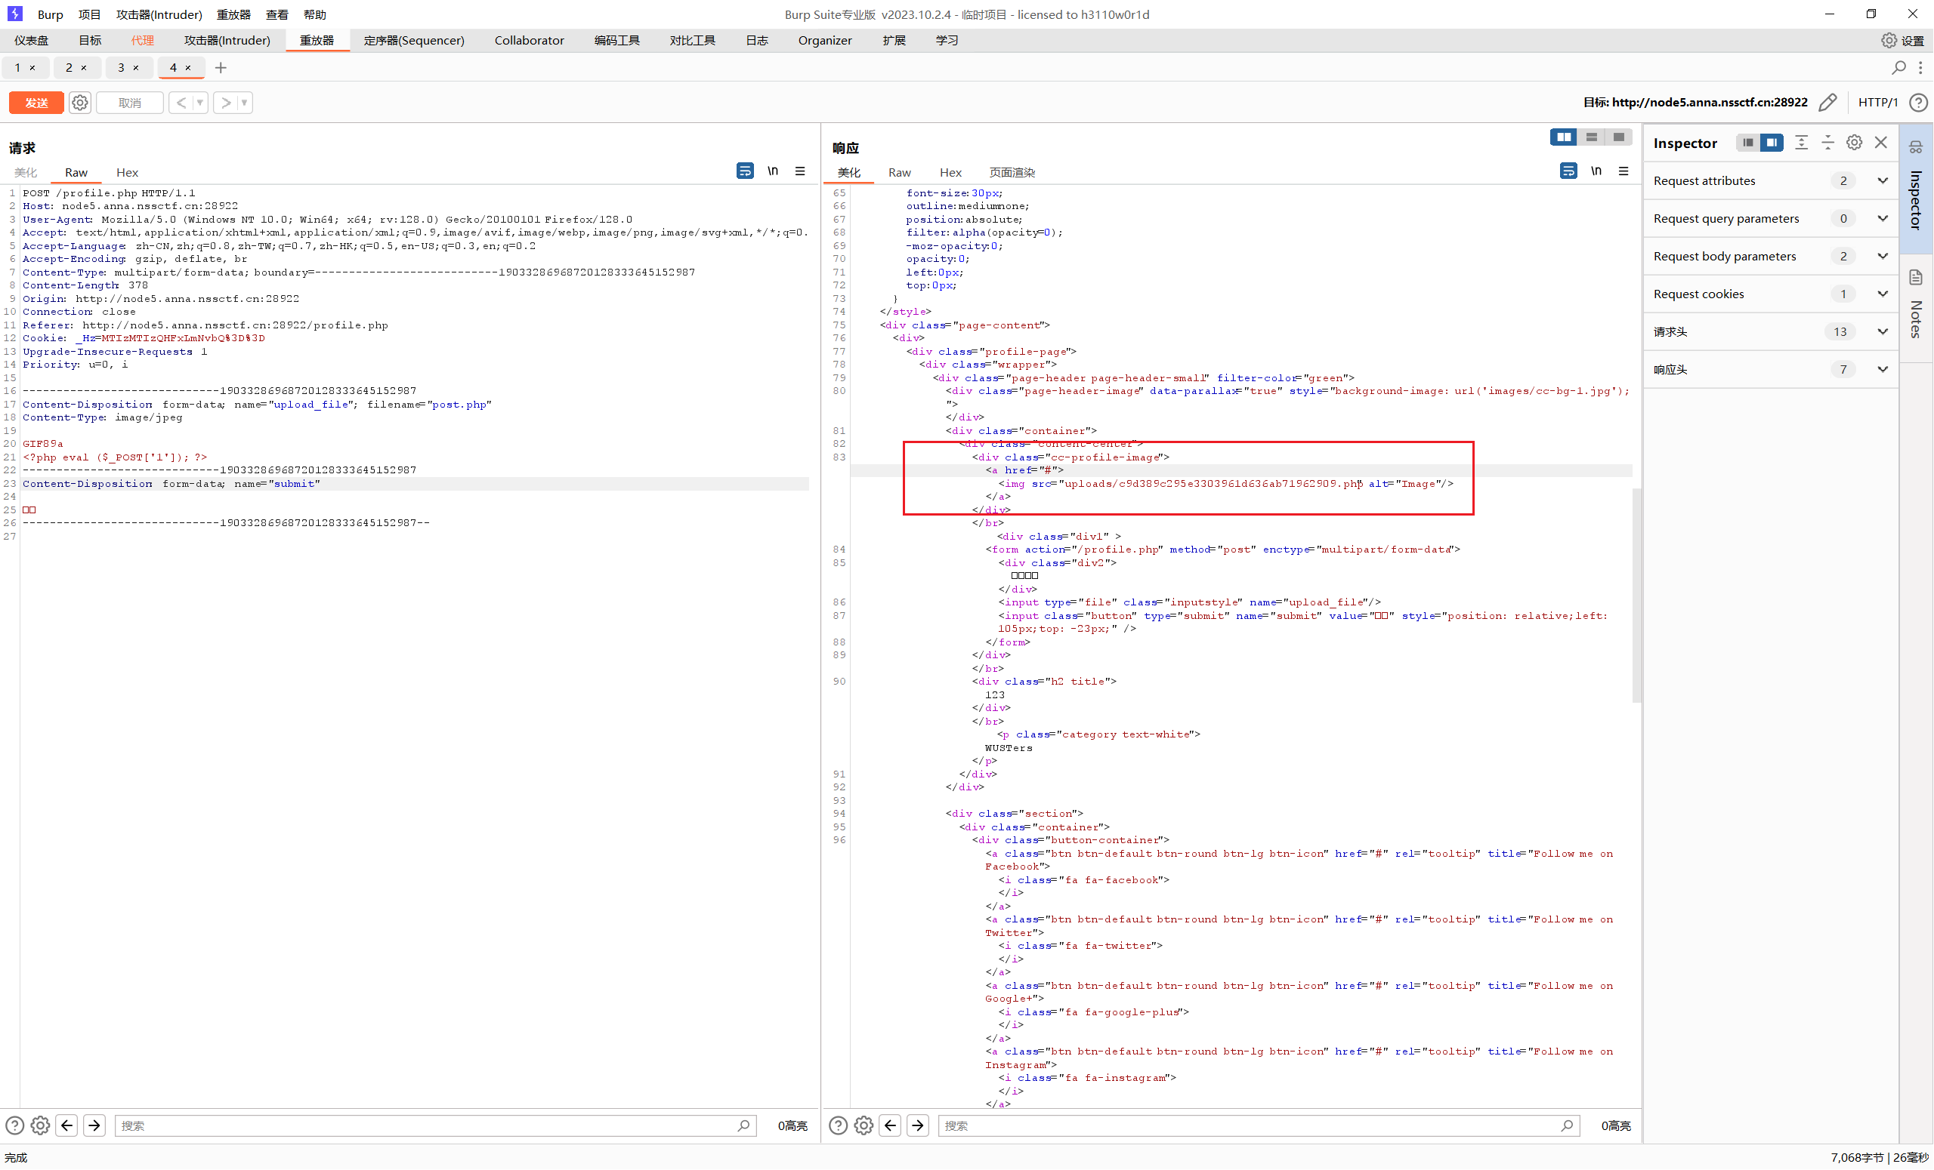Open the Organizer tab

(824, 40)
